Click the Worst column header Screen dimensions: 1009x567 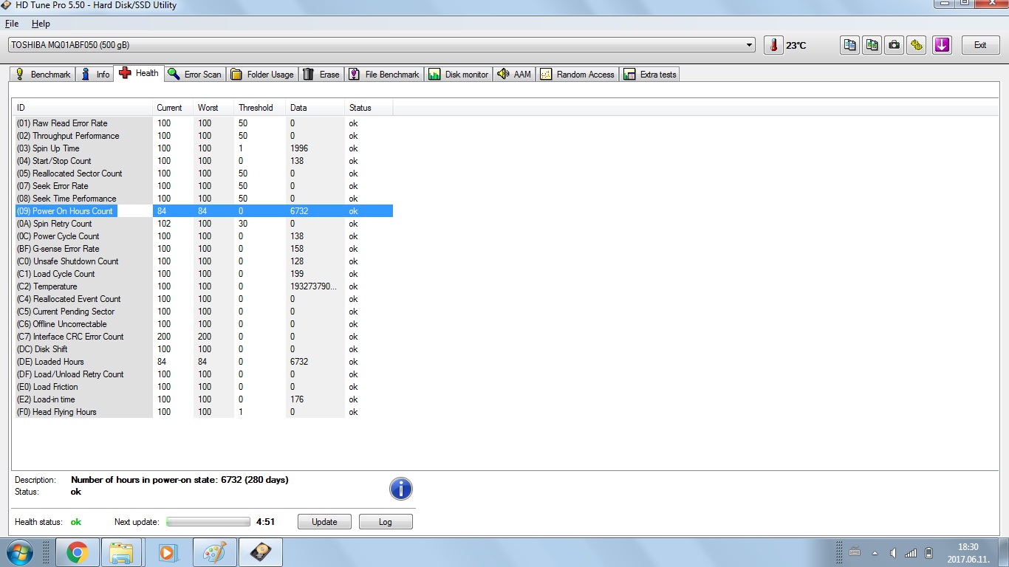(x=213, y=108)
